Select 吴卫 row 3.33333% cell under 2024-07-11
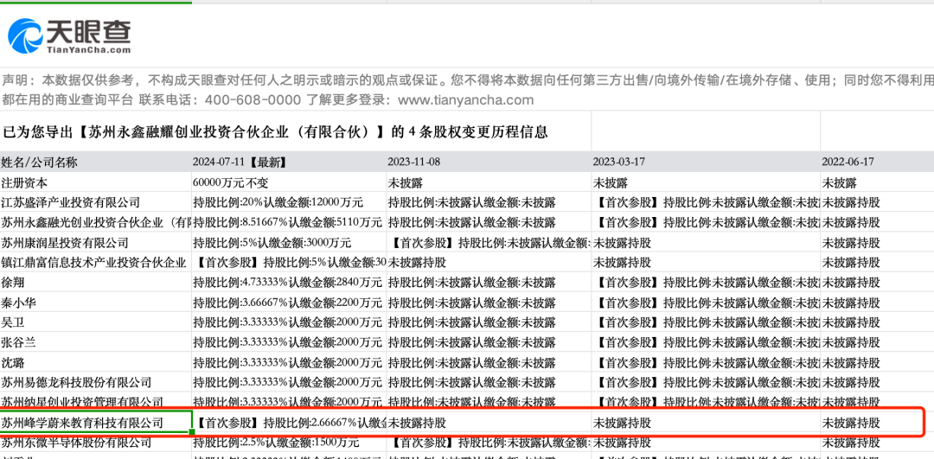Image resolution: width=934 pixels, height=459 pixels. click(289, 322)
